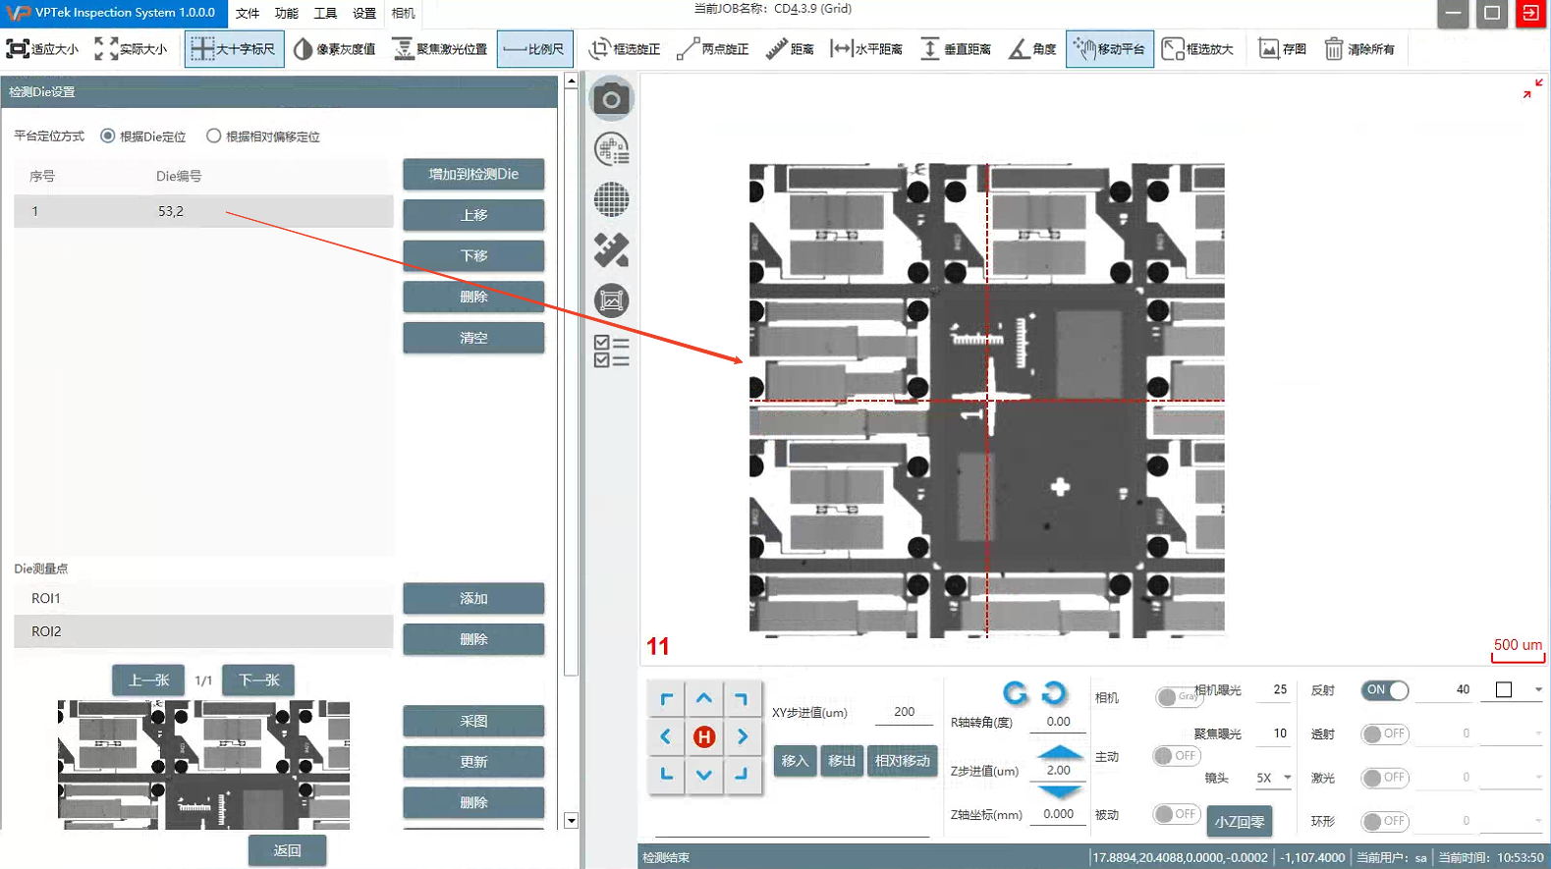Open the 反射 color dropdown
Image resolution: width=1551 pixels, height=869 pixels.
tap(1538, 690)
